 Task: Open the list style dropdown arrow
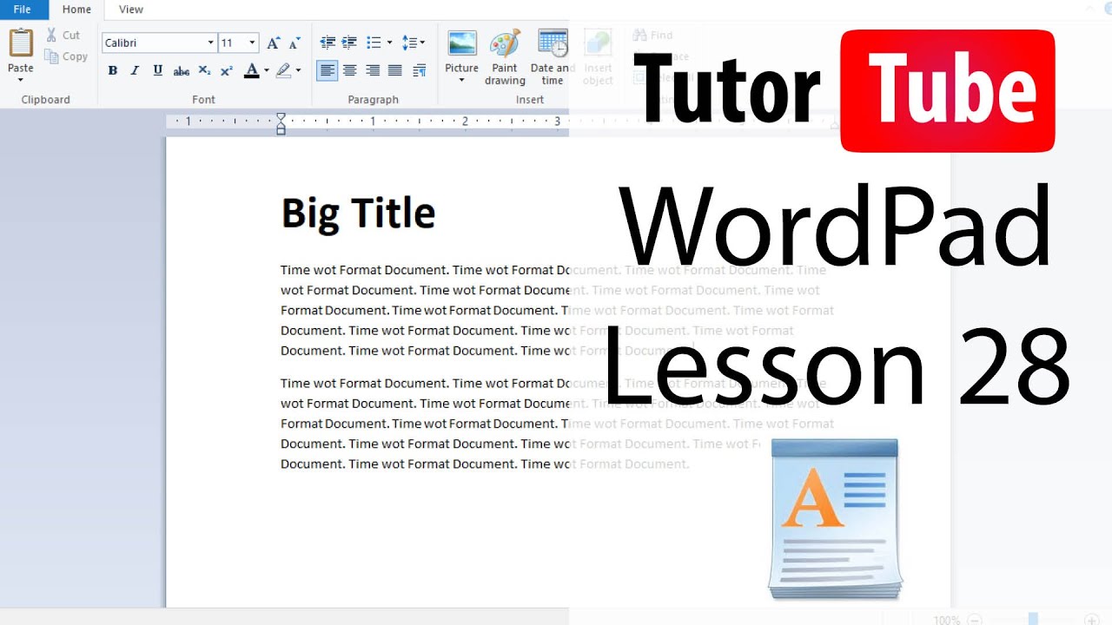click(389, 43)
